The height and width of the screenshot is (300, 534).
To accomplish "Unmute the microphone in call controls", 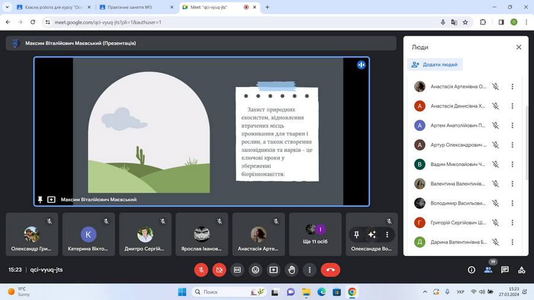I will (201, 270).
